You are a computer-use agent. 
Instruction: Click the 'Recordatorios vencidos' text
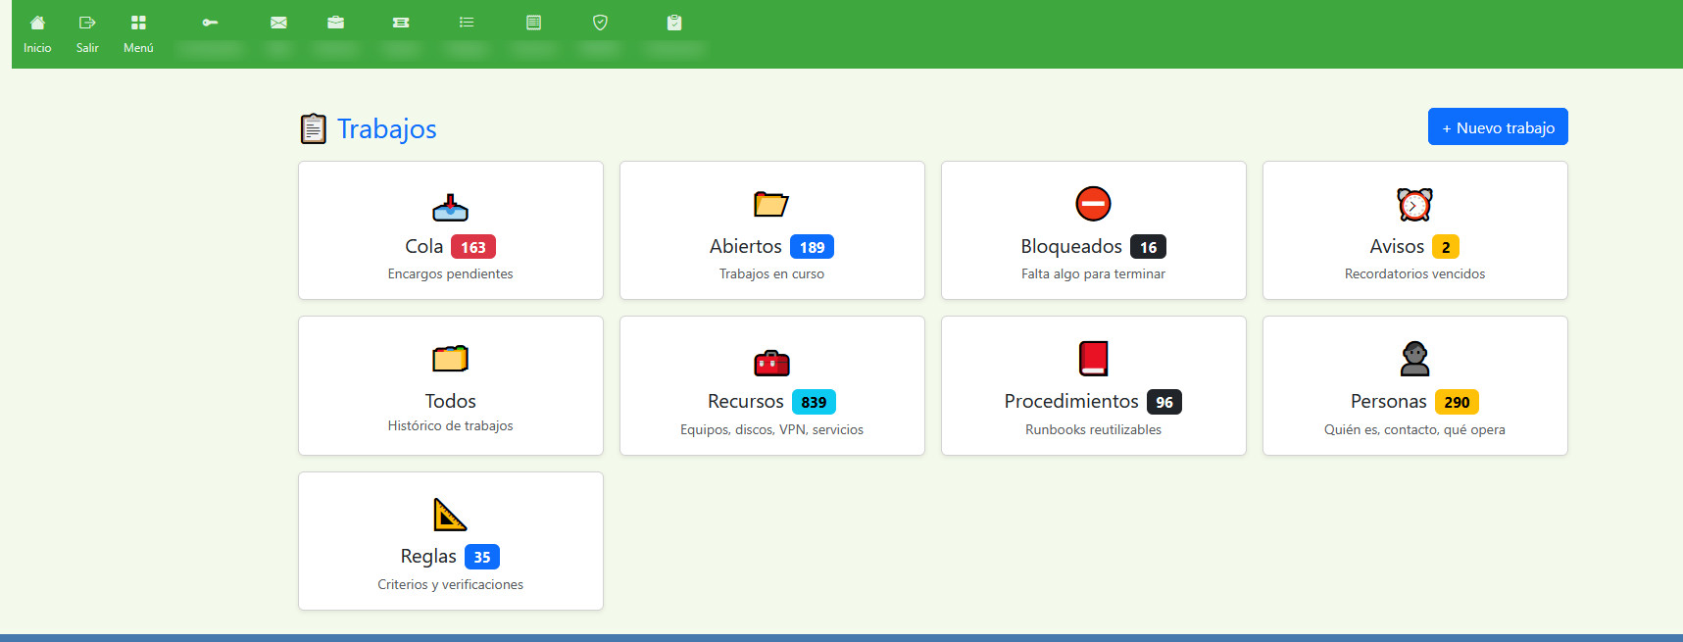[x=1414, y=273]
